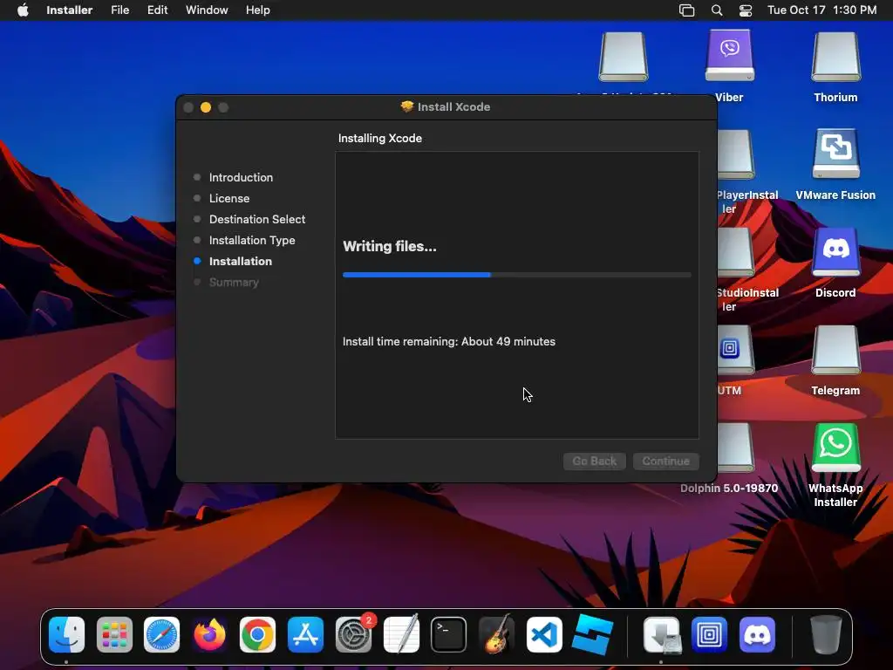Open Spotlight search in menu bar
This screenshot has width=893, height=670.
[x=717, y=10]
